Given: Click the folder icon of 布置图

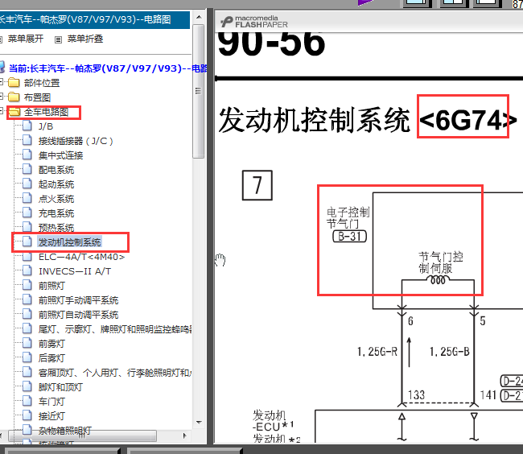Looking at the screenshot, I should (x=14, y=97).
